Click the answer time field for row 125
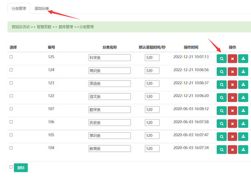This screenshot has height=177, width=251. click(152, 58)
